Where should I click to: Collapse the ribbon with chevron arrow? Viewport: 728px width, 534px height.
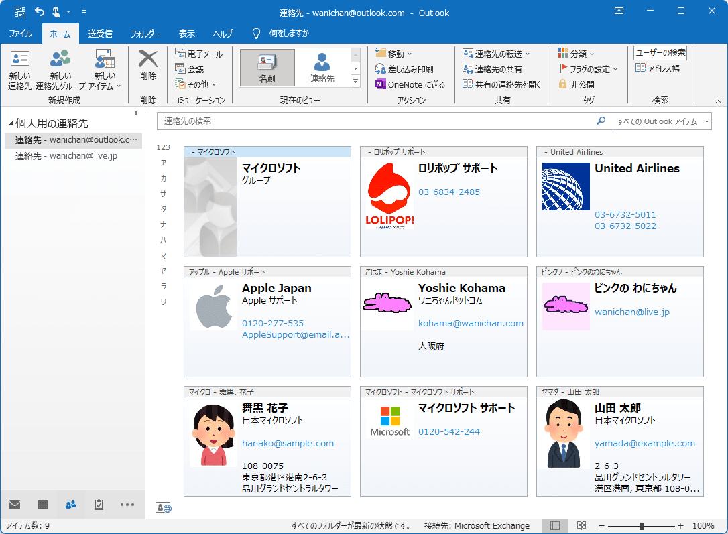tap(718, 101)
